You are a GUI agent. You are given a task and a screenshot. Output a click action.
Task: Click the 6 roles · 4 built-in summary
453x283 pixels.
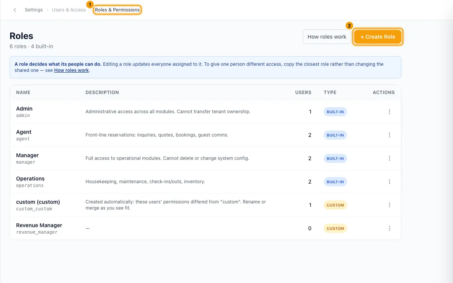pos(31,46)
